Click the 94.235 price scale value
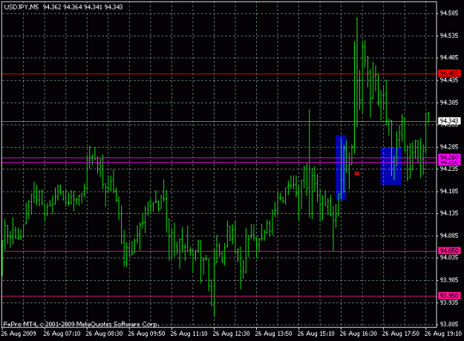 [449, 169]
